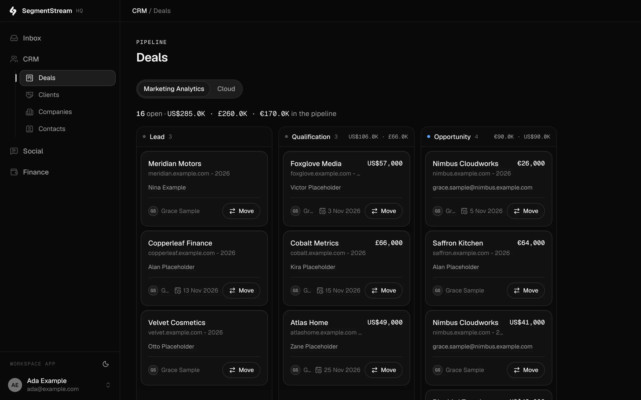Image resolution: width=641 pixels, height=400 pixels.
Task: Open the Clients section in sidebar
Action: [68, 95]
